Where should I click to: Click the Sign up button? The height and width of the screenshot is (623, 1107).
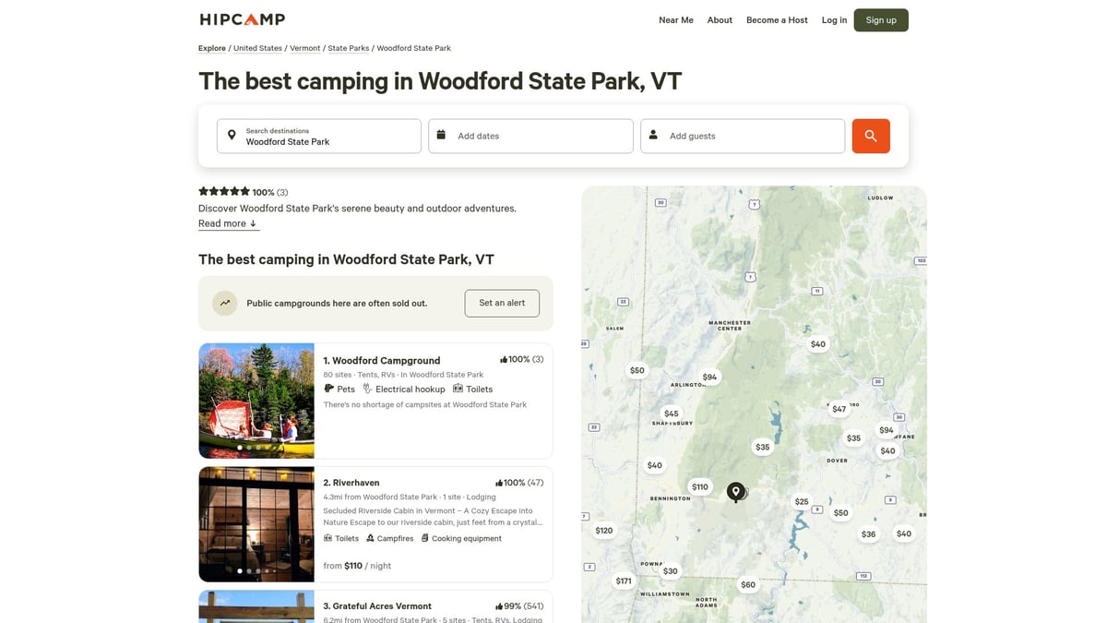pyautogui.click(x=880, y=19)
